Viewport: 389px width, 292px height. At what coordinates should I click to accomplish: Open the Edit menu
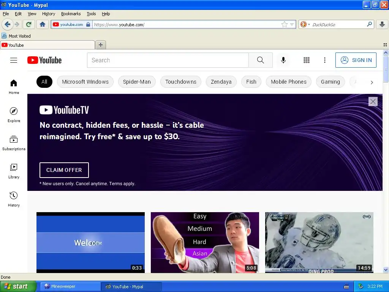click(x=18, y=14)
